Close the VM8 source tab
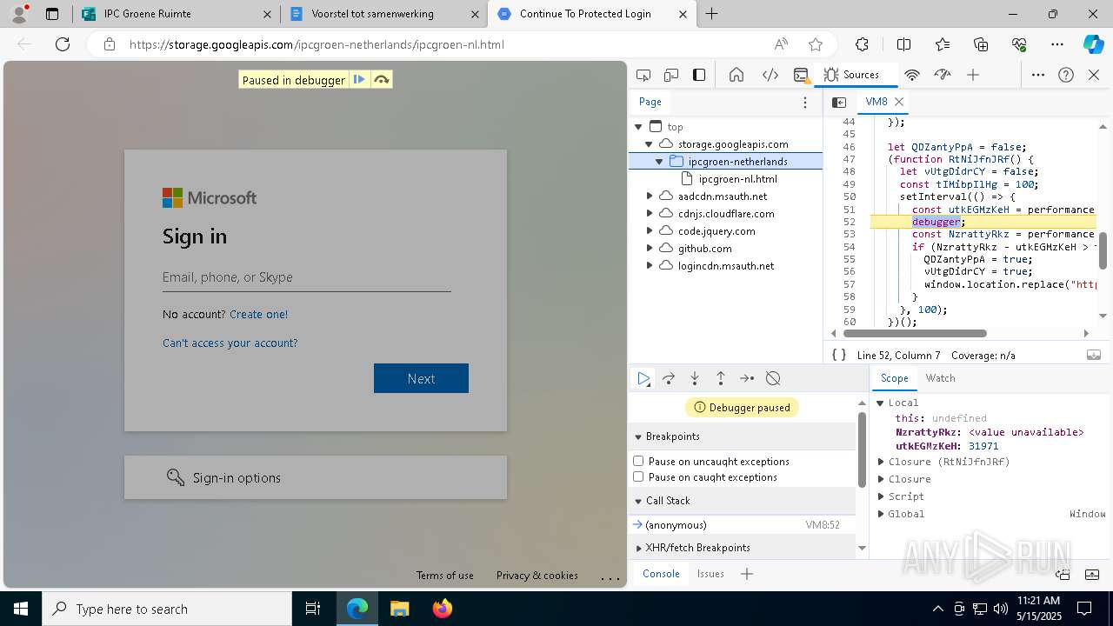Screen dimensions: 1113x626 [899, 102]
